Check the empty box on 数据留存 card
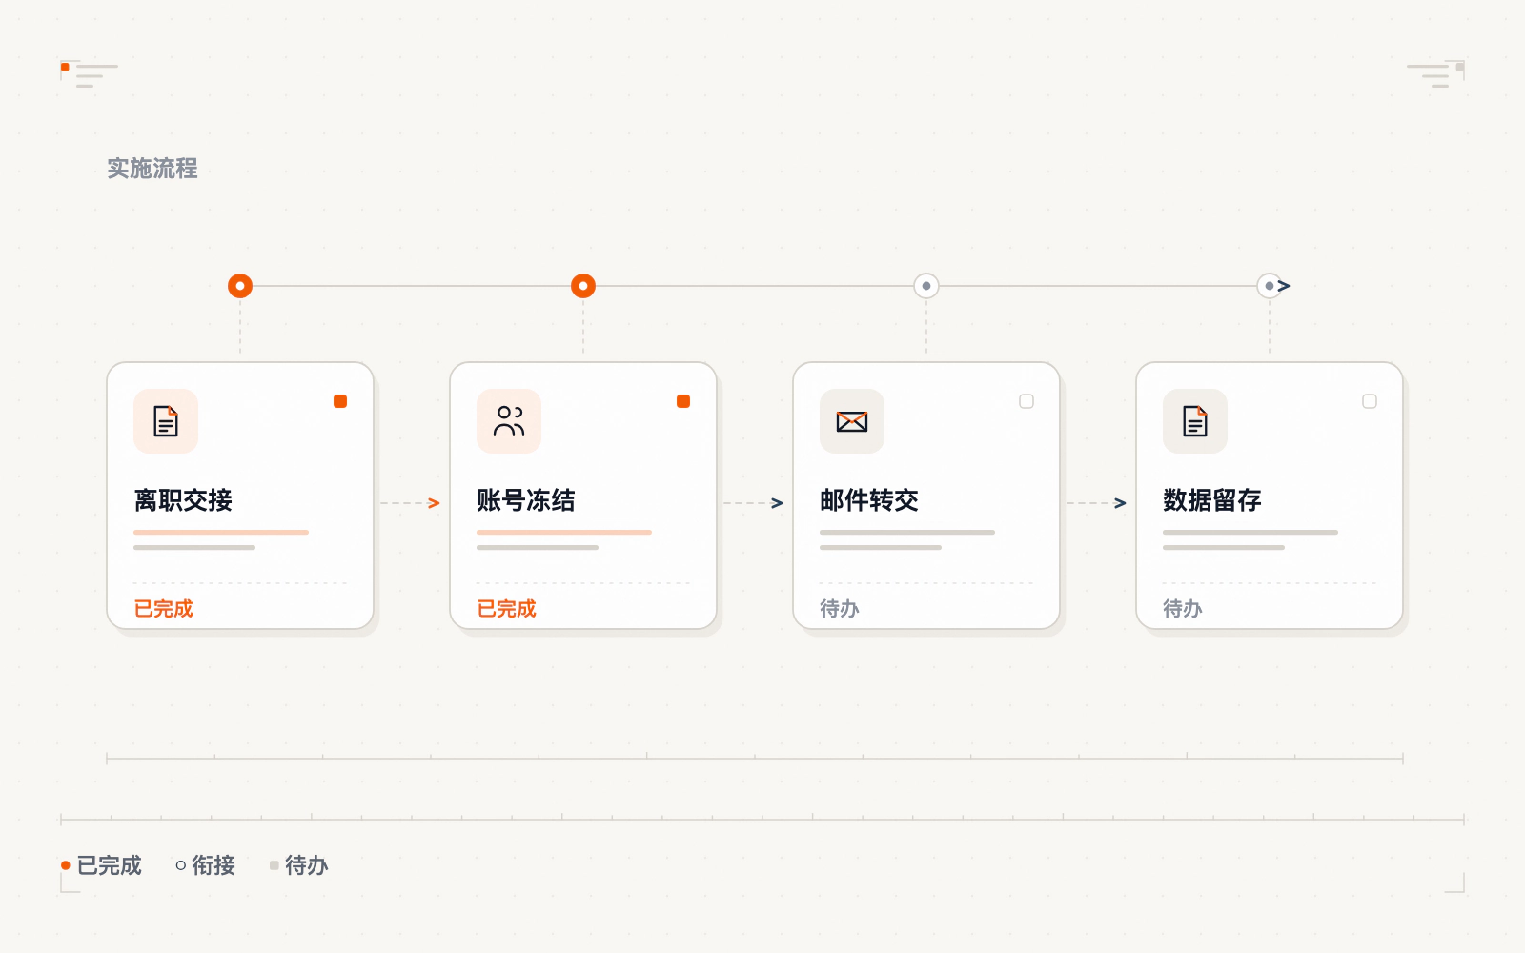This screenshot has width=1525, height=953. pos(1370,401)
